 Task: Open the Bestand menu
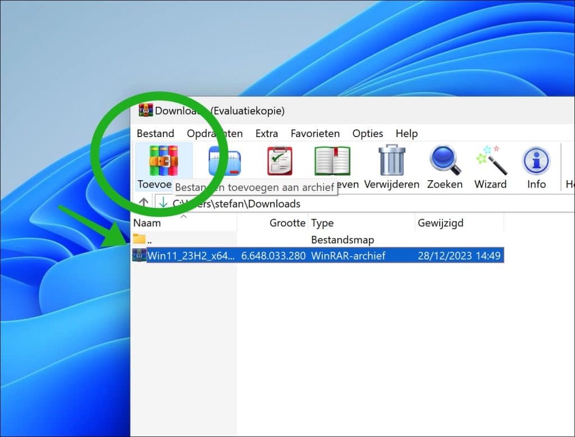click(x=156, y=134)
